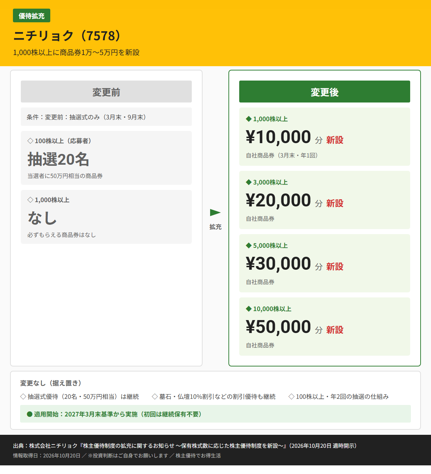This screenshot has height=474, width=431.
Task: Click the diamond beside 100株以上・年2回の抽選
Action: [x=292, y=397]
